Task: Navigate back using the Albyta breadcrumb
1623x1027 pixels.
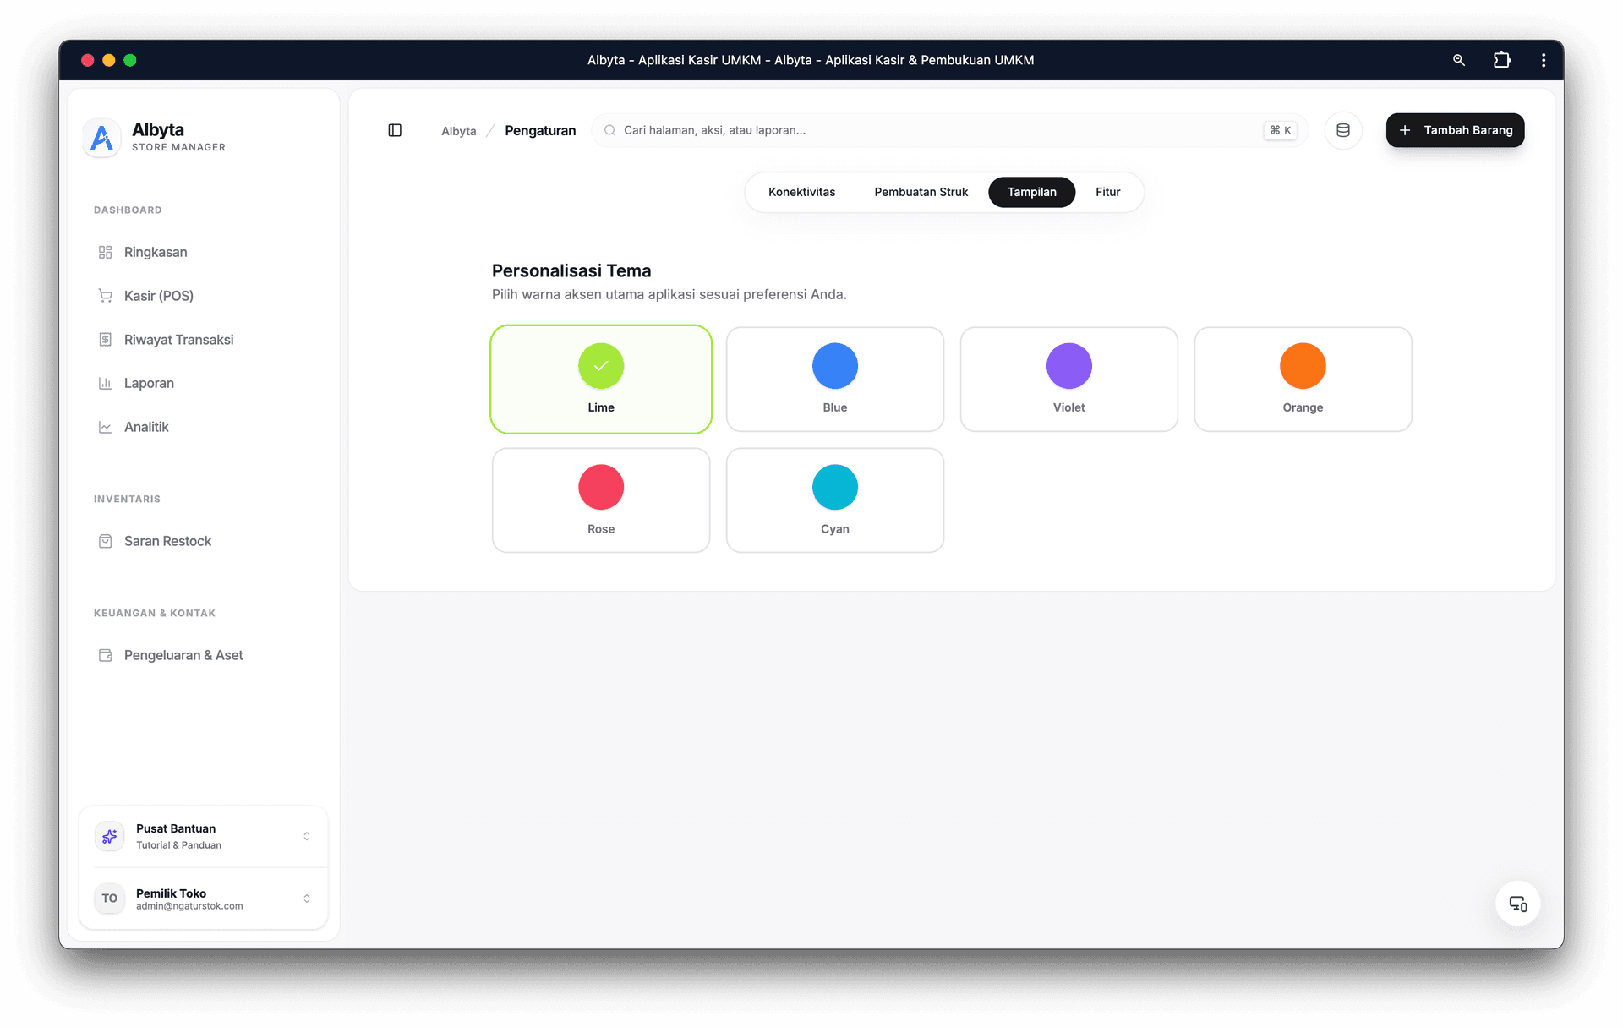Action: click(x=459, y=131)
